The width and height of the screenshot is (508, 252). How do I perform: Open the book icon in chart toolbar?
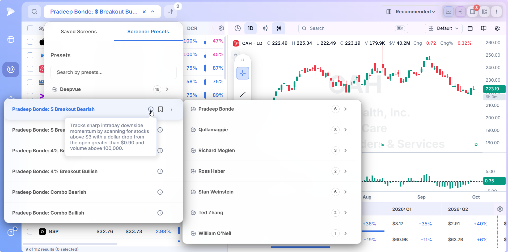(484, 28)
